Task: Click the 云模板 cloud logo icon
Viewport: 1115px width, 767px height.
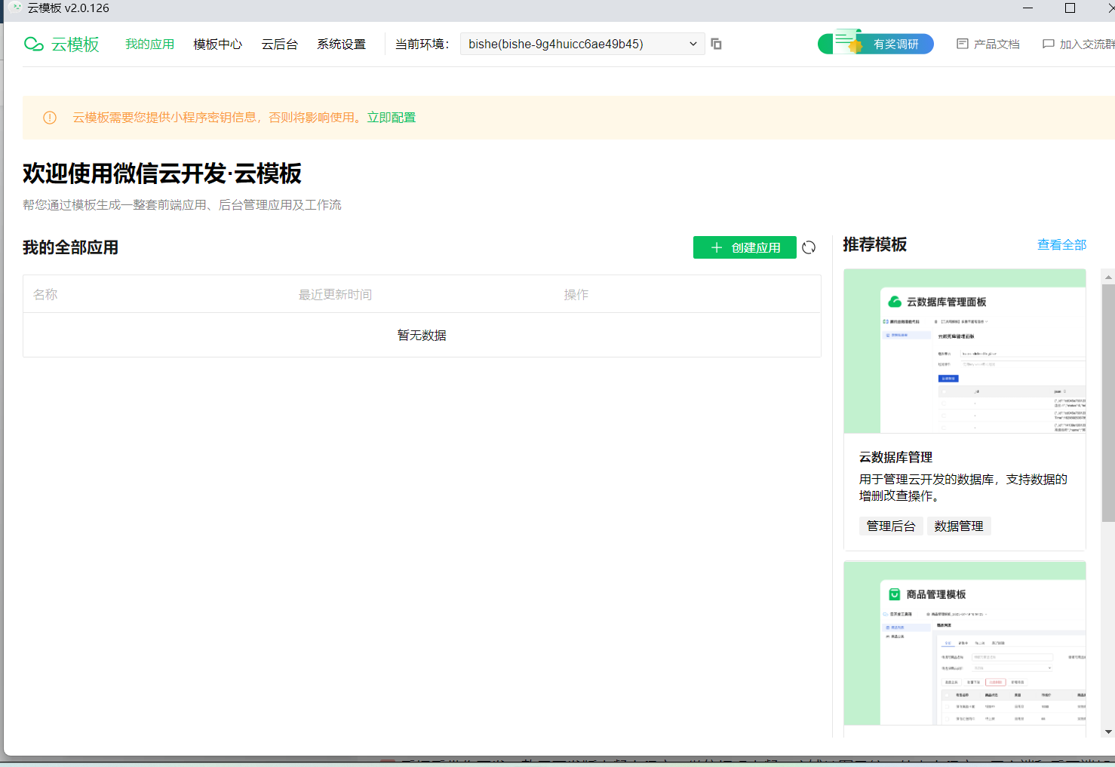Action: click(34, 44)
